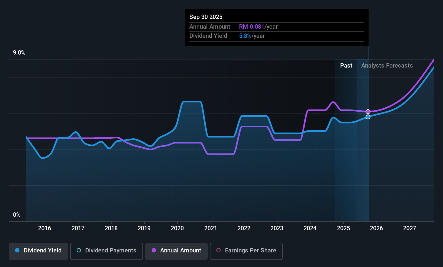This screenshot has height=267, width=443.
Task: Click the 2021 x-axis year label
Action: pyautogui.click(x=211, y=228)
